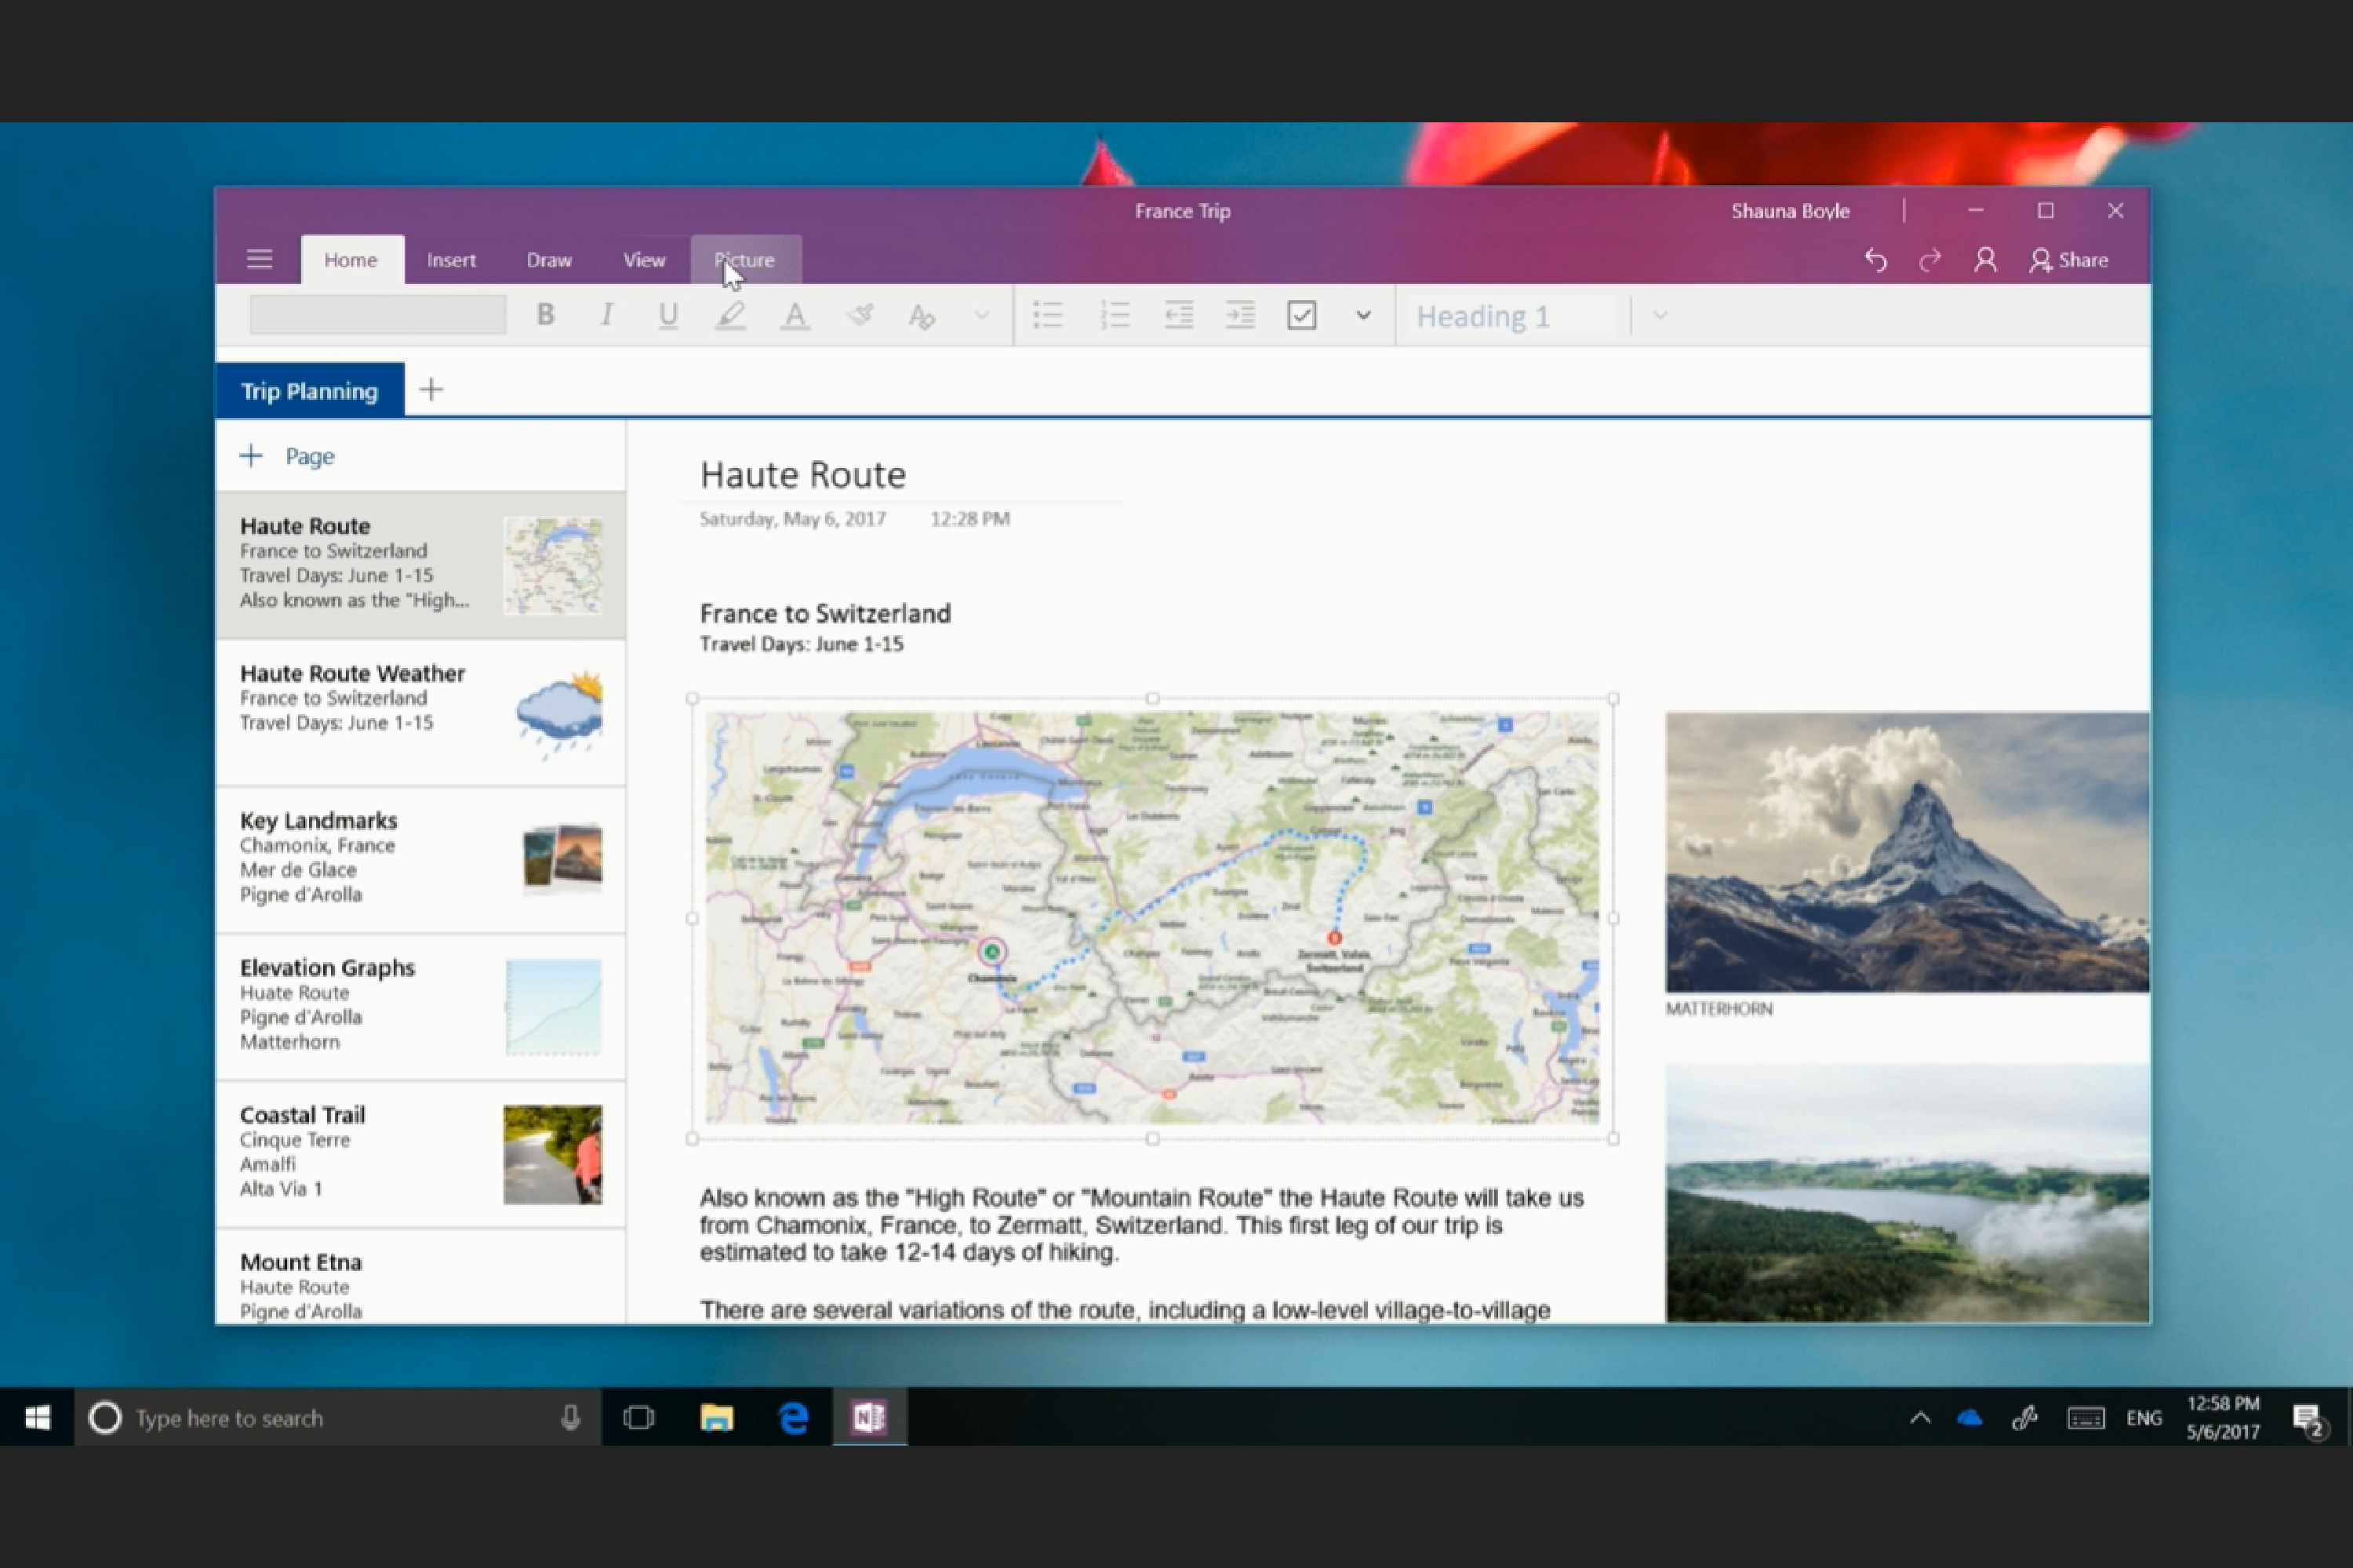Open the font color tool
Screen dimensions: 2353x1568
793,315
